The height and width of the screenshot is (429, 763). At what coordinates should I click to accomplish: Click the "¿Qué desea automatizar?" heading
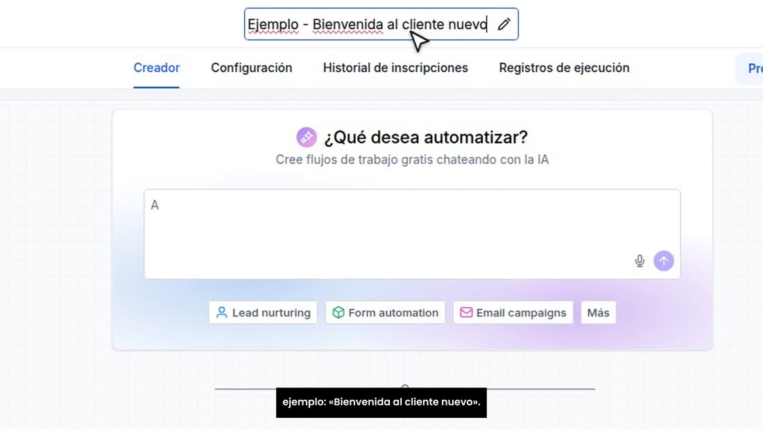click(426, 137)
